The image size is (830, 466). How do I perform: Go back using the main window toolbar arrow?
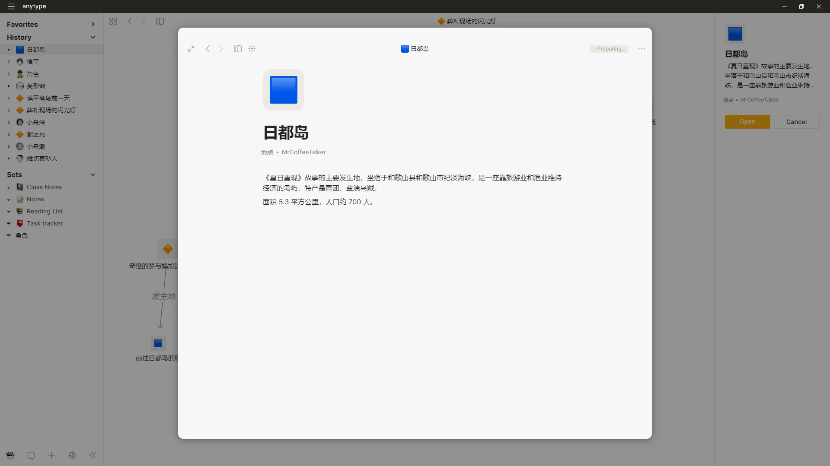[x=130, y=21]
